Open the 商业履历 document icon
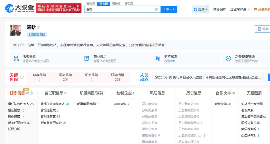Image resolution: width=270 pixels, height=144 pixels. pyautogui.click(x=87, y=59)
